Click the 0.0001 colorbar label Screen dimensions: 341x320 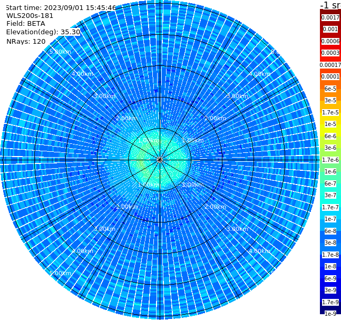(330, 76)
